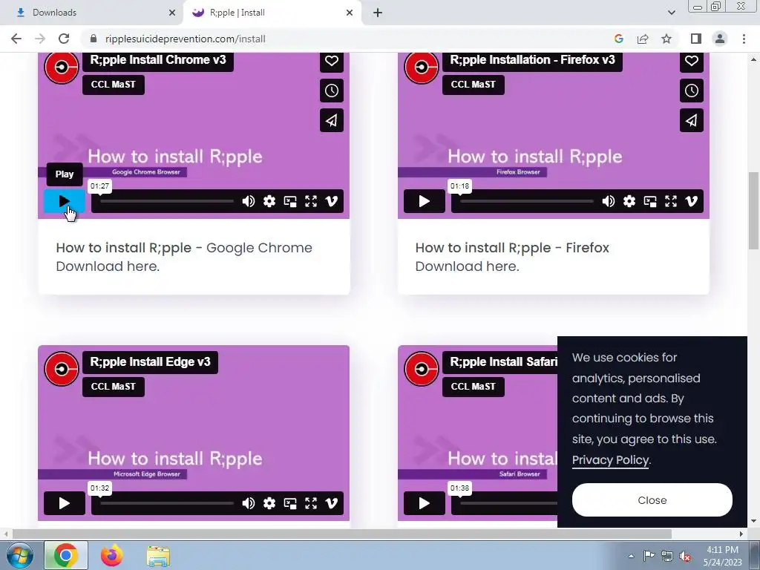Open Vimeo logo link on Chrome v3 video

coord(332,201)
